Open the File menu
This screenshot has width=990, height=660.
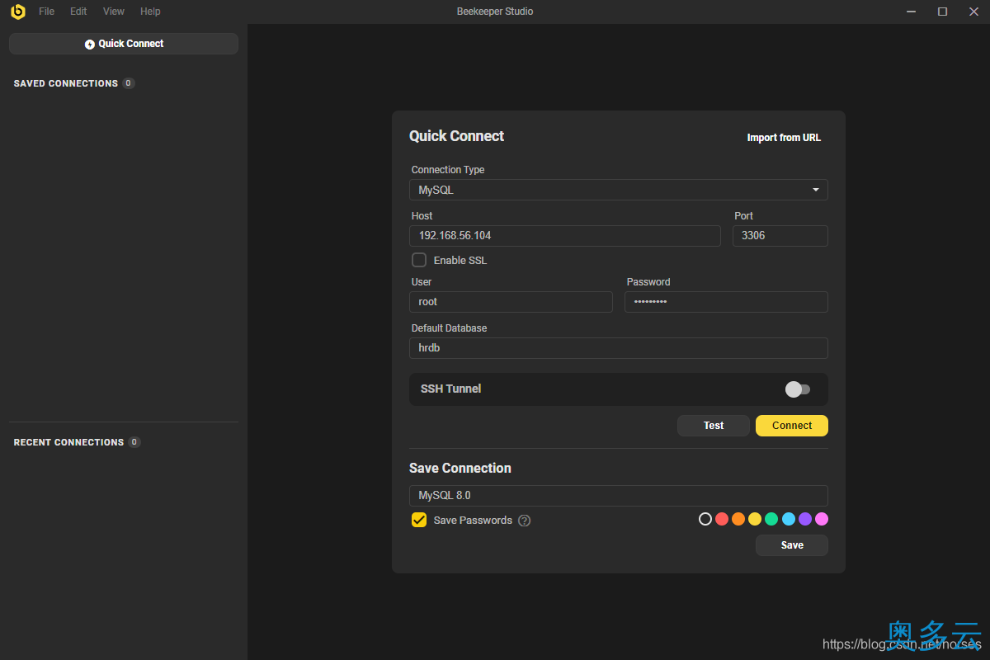tap(47, 12)
